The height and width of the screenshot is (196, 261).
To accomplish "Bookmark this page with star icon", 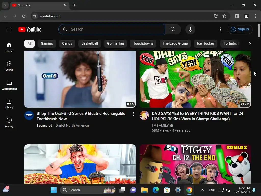I will pyautogui.click(x=224, y=16).
